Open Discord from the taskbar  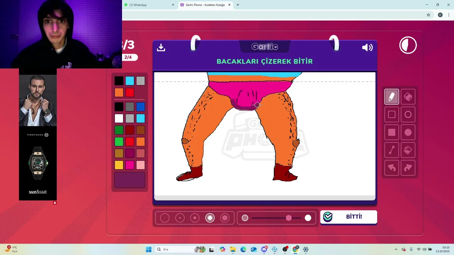pyautogui.click(x=264, y=249)
